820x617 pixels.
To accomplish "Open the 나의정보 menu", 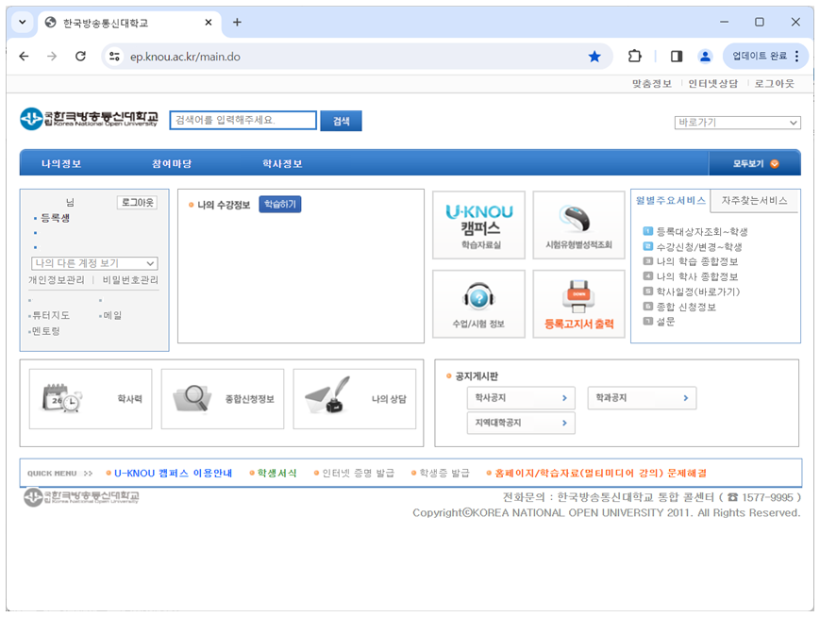I will coord(61,163).
